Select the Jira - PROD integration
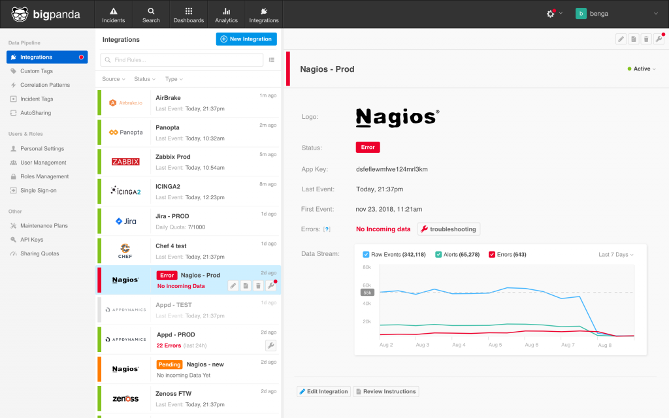Image resolution: width=669 pixels, height=418 pixels. (x=188, y=221)
